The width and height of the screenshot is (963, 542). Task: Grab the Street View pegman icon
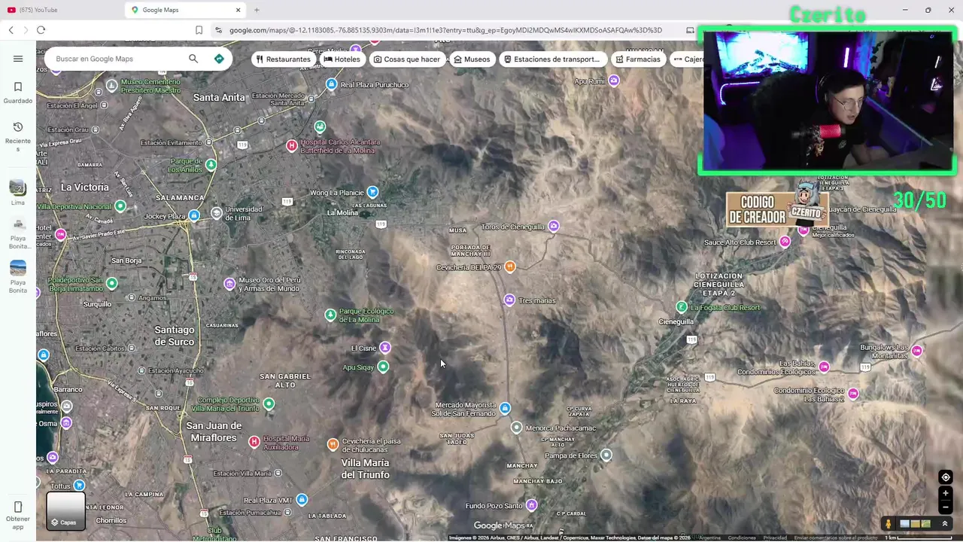coord(889,524)
